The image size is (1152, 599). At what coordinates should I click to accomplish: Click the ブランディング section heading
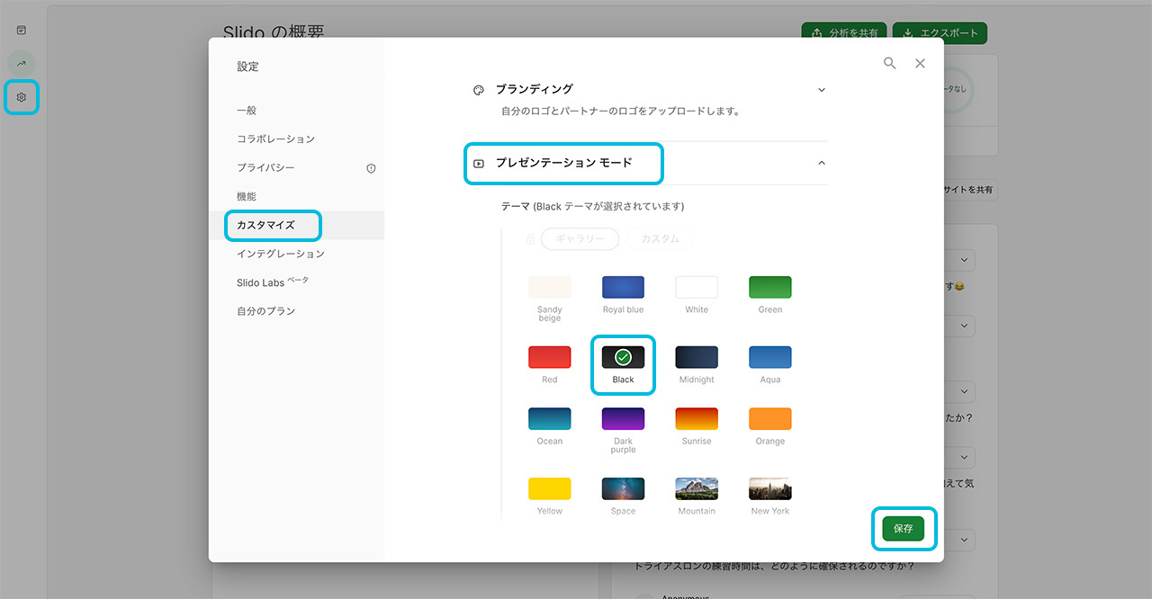534,90
